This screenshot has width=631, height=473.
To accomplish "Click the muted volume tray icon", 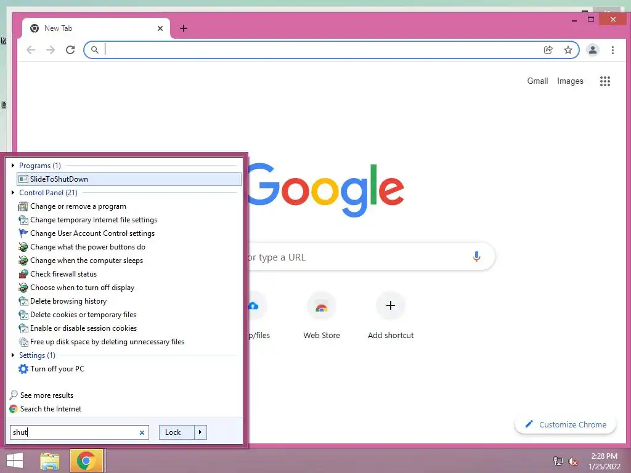I will coord(572,461).
